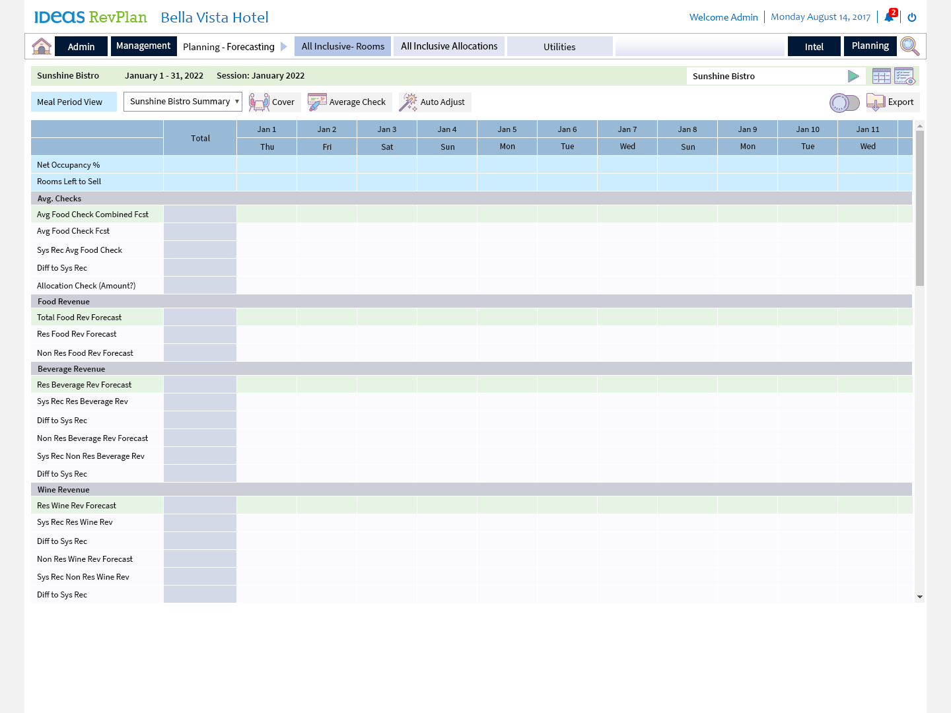Open the calendar grid view icon
This screenshot has width=951, height=713.
[x=881, y=76]
